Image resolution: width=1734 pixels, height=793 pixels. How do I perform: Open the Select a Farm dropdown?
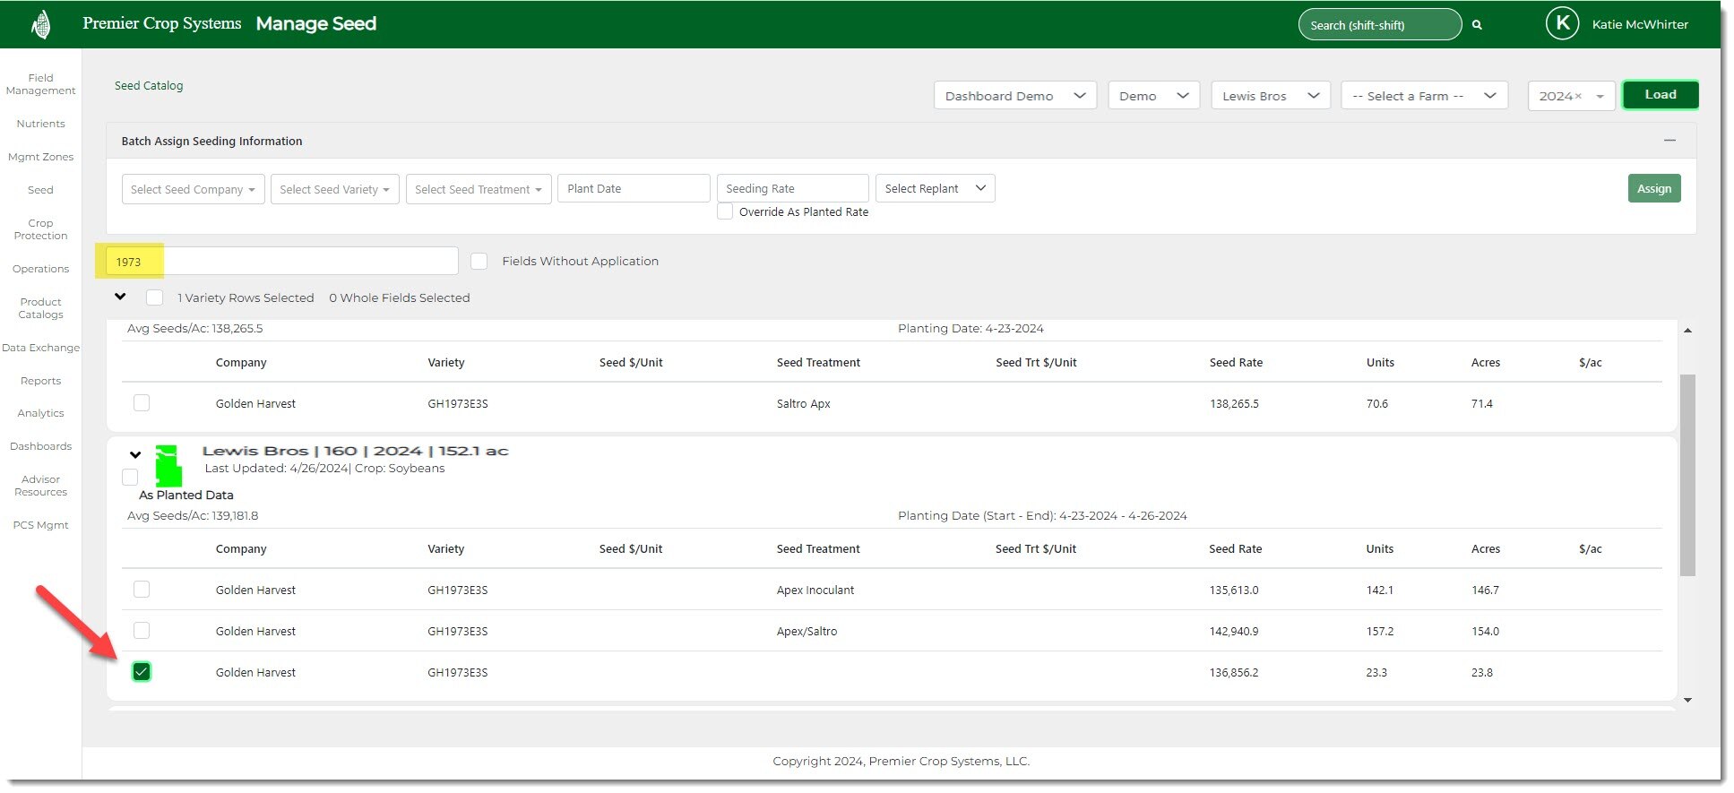pos(1423,96)
